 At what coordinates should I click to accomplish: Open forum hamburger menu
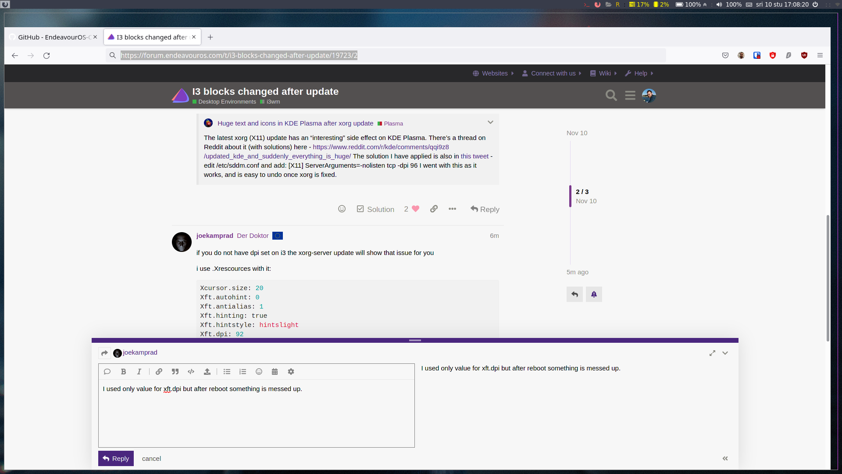point(630,95)
